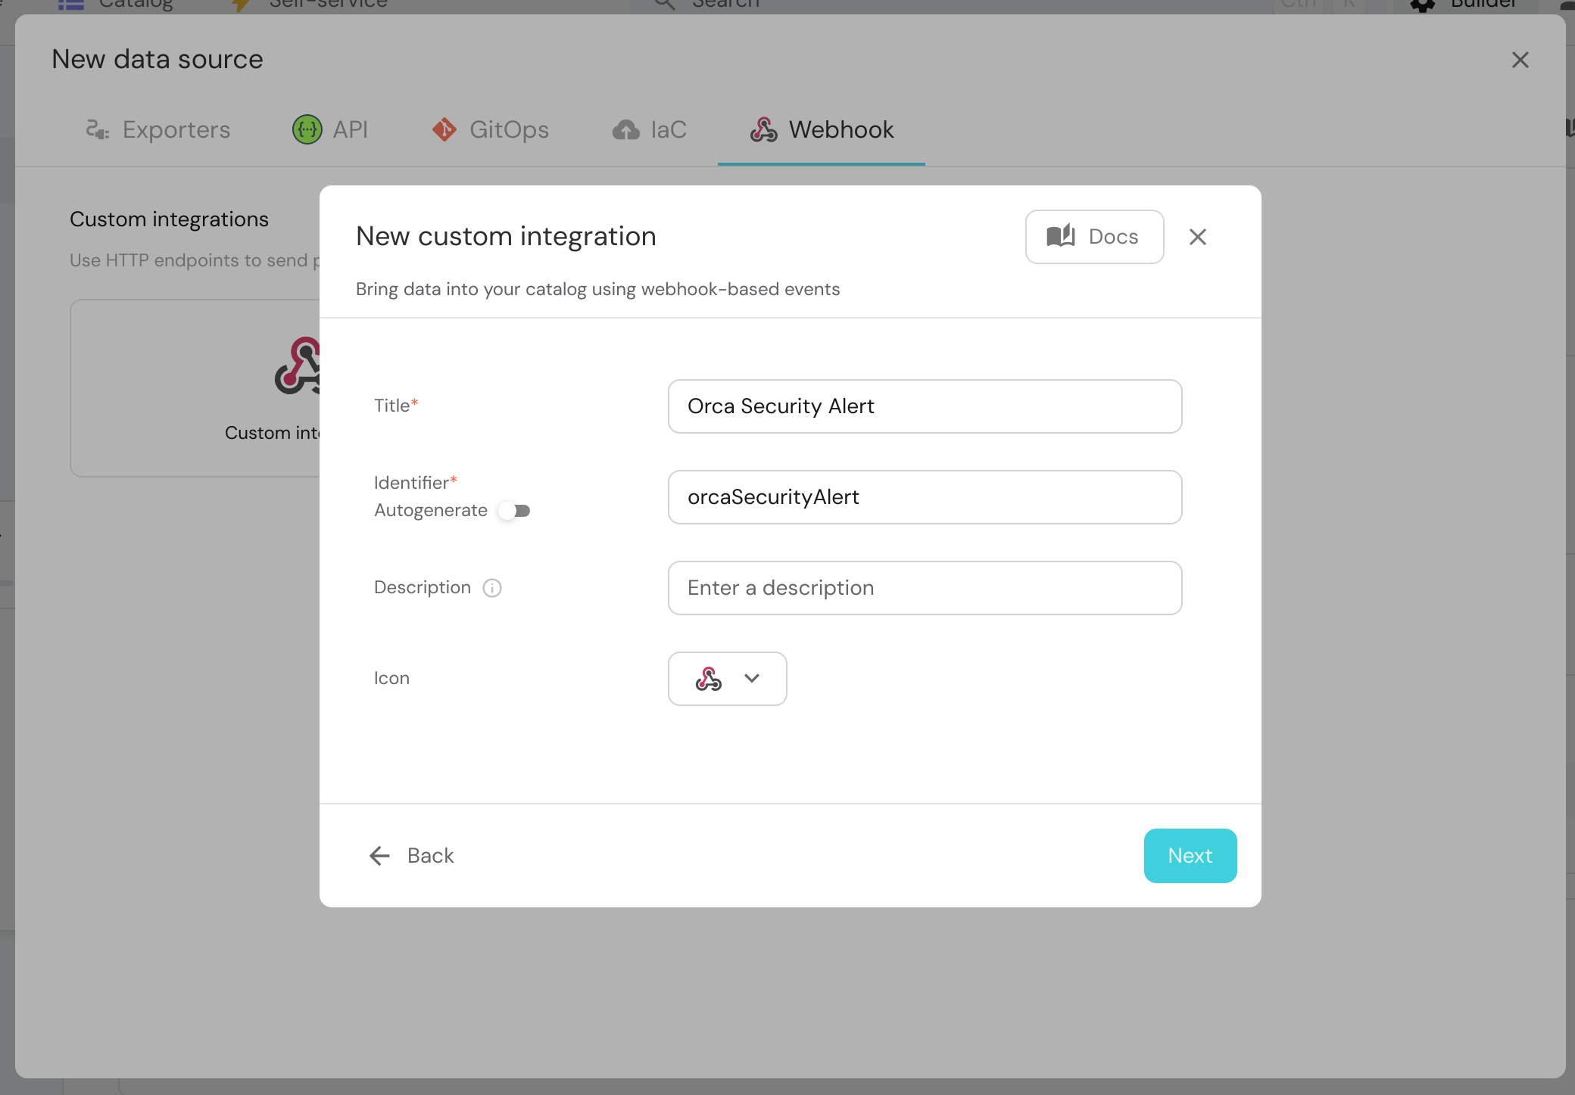Close the New data source panel

[1520, 60]
